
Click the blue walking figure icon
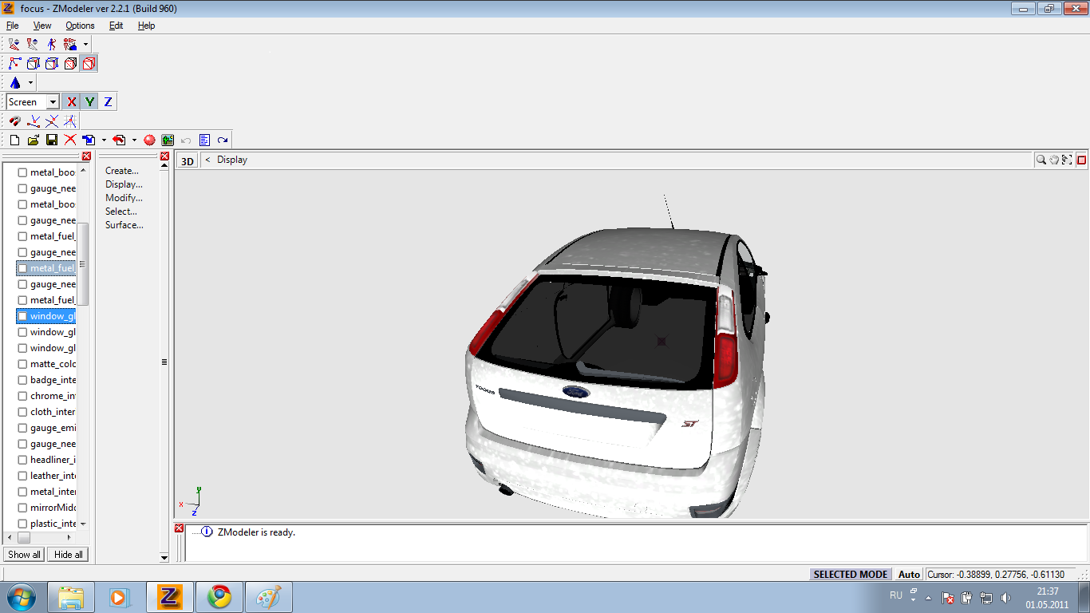click(x=51, y=44)
